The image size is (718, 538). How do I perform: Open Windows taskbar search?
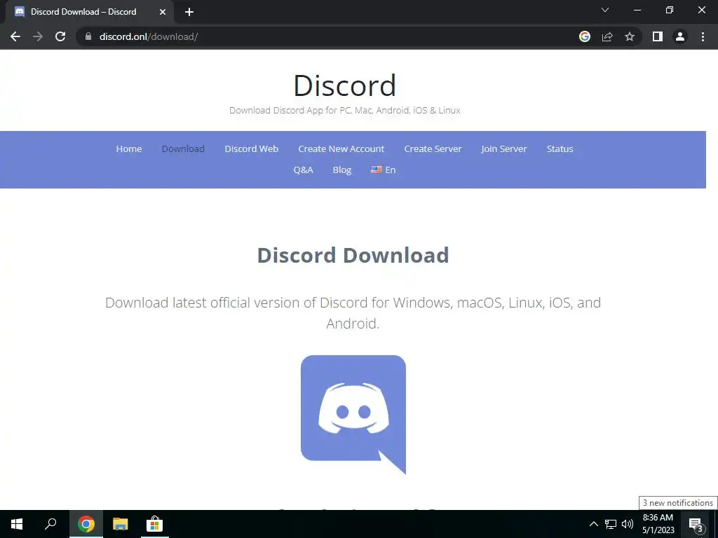[x=50, y=524]
